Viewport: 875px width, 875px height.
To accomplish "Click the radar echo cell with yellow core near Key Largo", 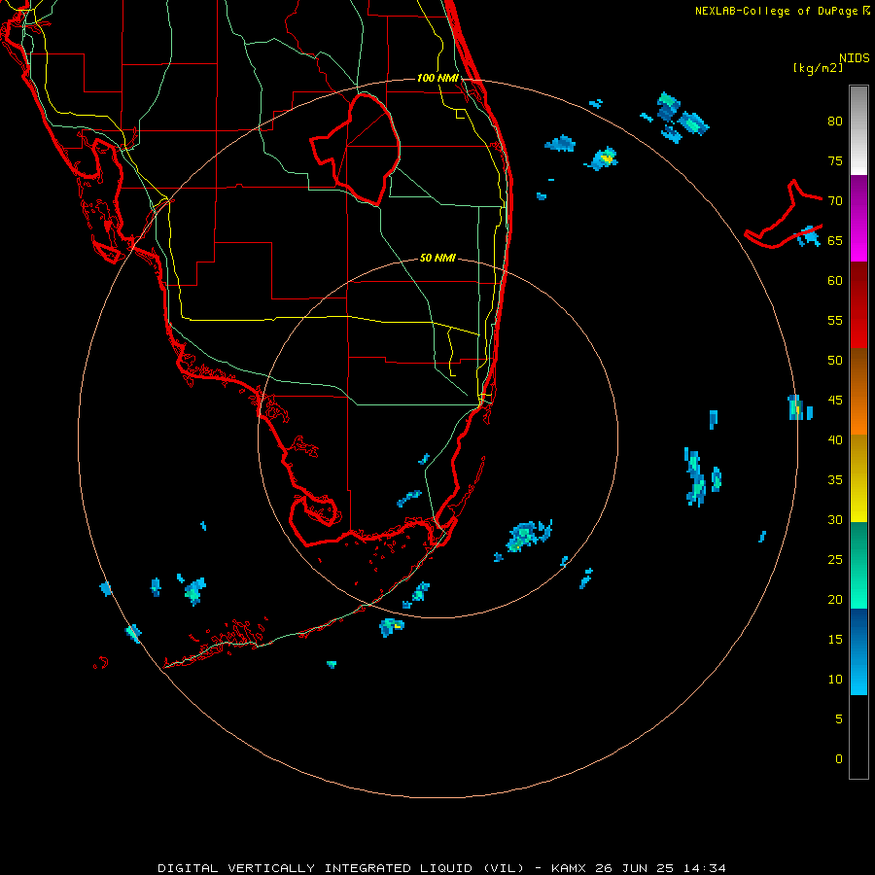I will click(391, 627).
